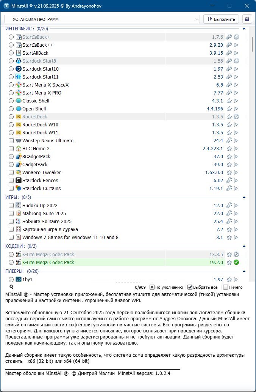Select the Open Shell radio button
Viewport: 256px width, 392px height.
coord(11,109)
